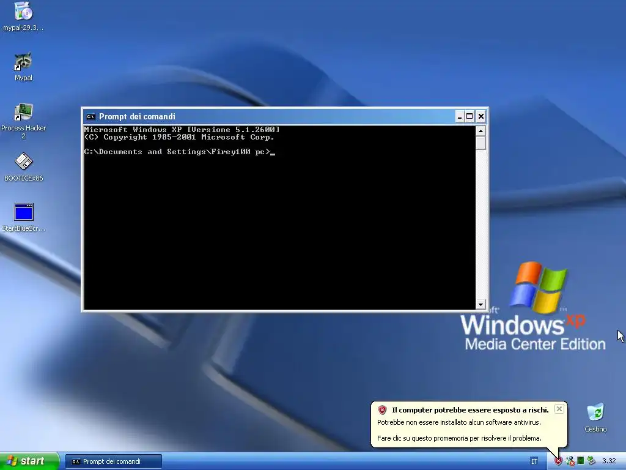Minimize the Prompt dei comandi window
This screenshot has height=470, width=626.
click(x=460, y=117)
